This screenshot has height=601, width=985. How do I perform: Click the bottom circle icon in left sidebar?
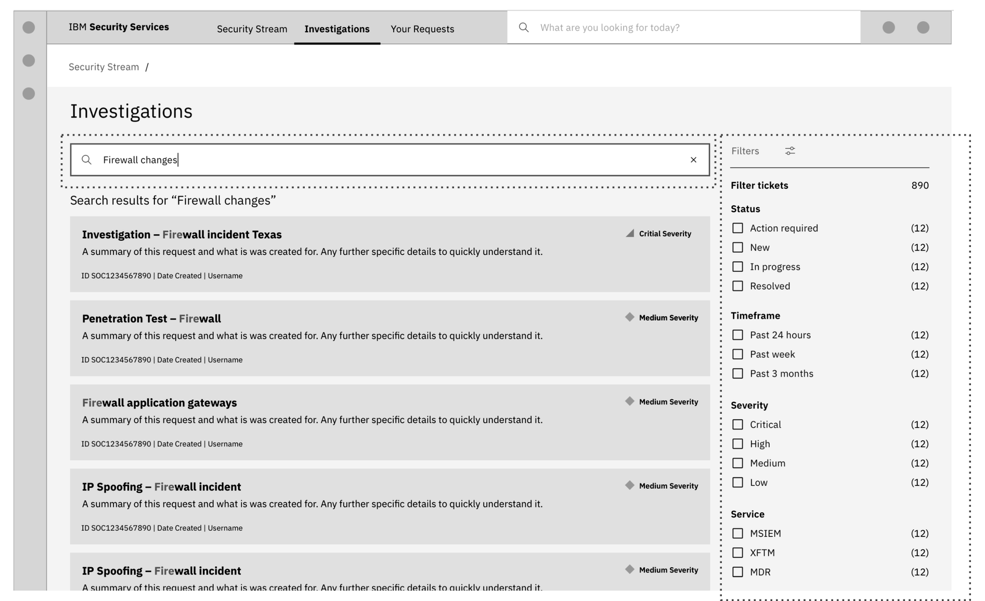[29, 94]
